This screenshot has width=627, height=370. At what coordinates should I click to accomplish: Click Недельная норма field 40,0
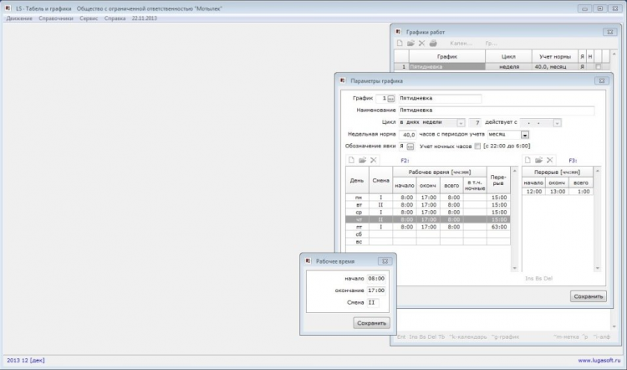[407, 135]
